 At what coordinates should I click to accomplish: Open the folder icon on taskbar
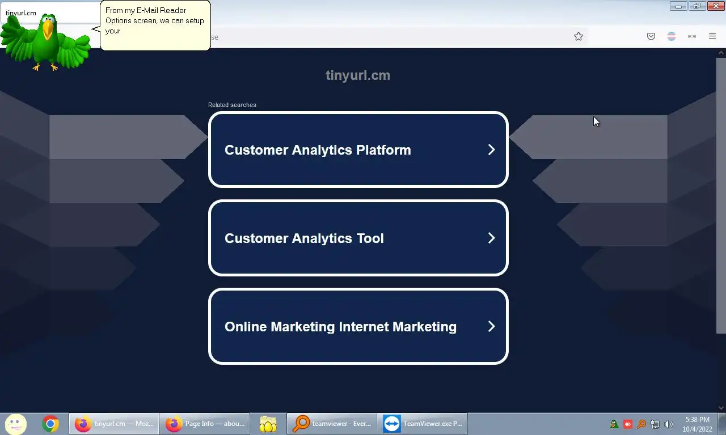pos(268,424)
